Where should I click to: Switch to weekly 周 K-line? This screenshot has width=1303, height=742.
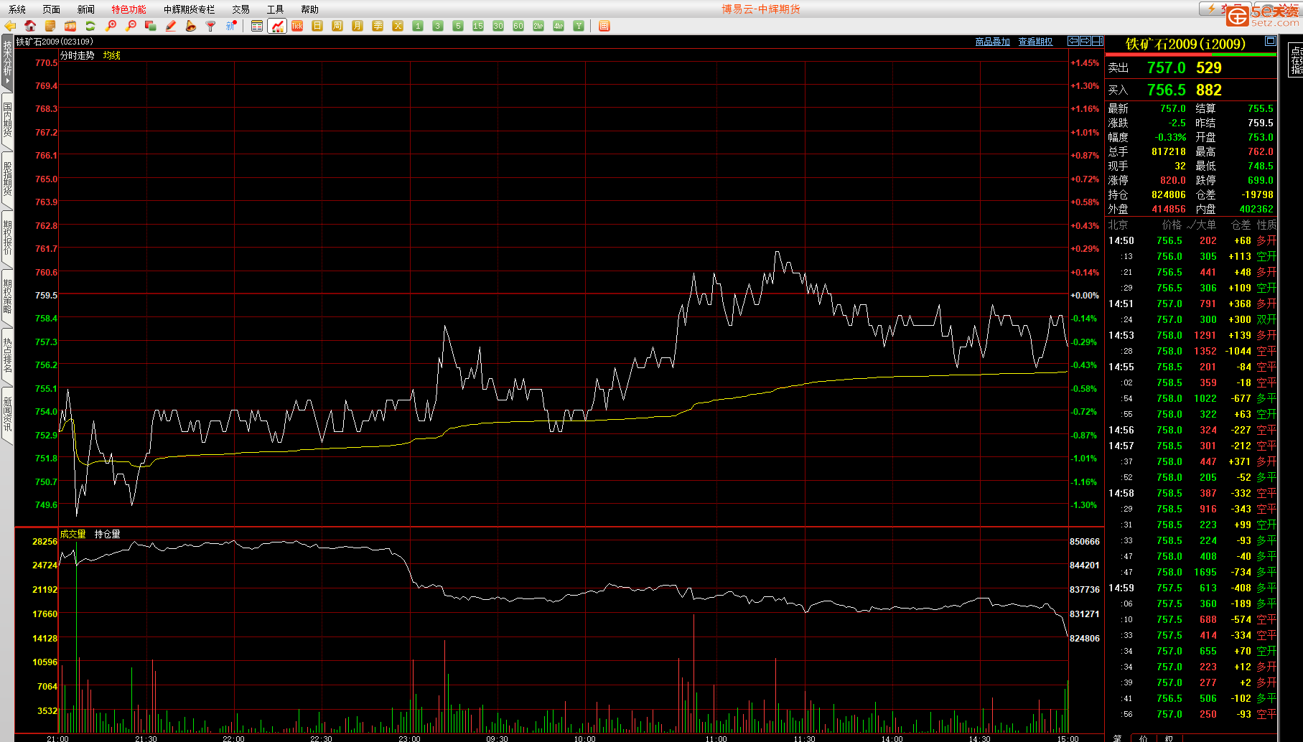click(x=337, y=26)
